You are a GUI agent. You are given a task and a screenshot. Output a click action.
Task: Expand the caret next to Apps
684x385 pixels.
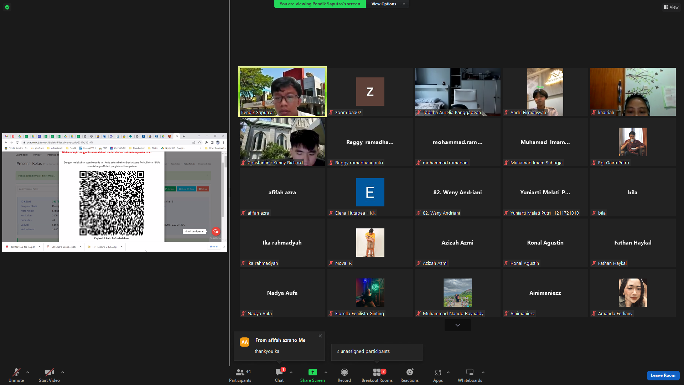448,372
